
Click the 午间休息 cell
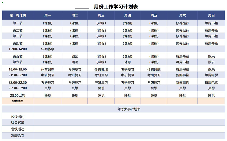[47, 49]
